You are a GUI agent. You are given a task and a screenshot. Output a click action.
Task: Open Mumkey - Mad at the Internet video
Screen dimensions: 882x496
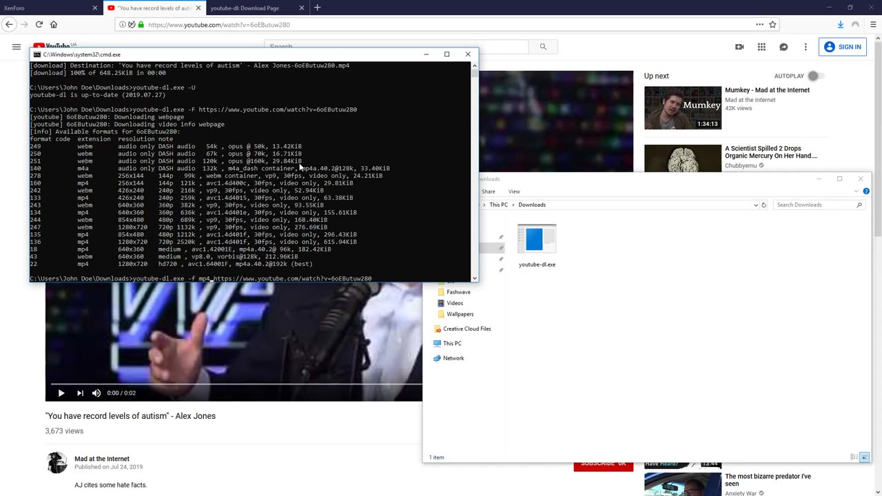pyautogui.click(x=767, y=90)
